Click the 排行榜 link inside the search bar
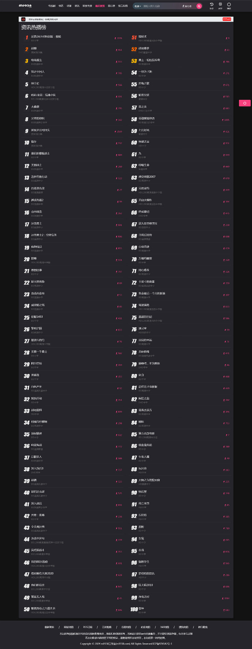Screen dimensions: 252x649 (x=187, y=6)
